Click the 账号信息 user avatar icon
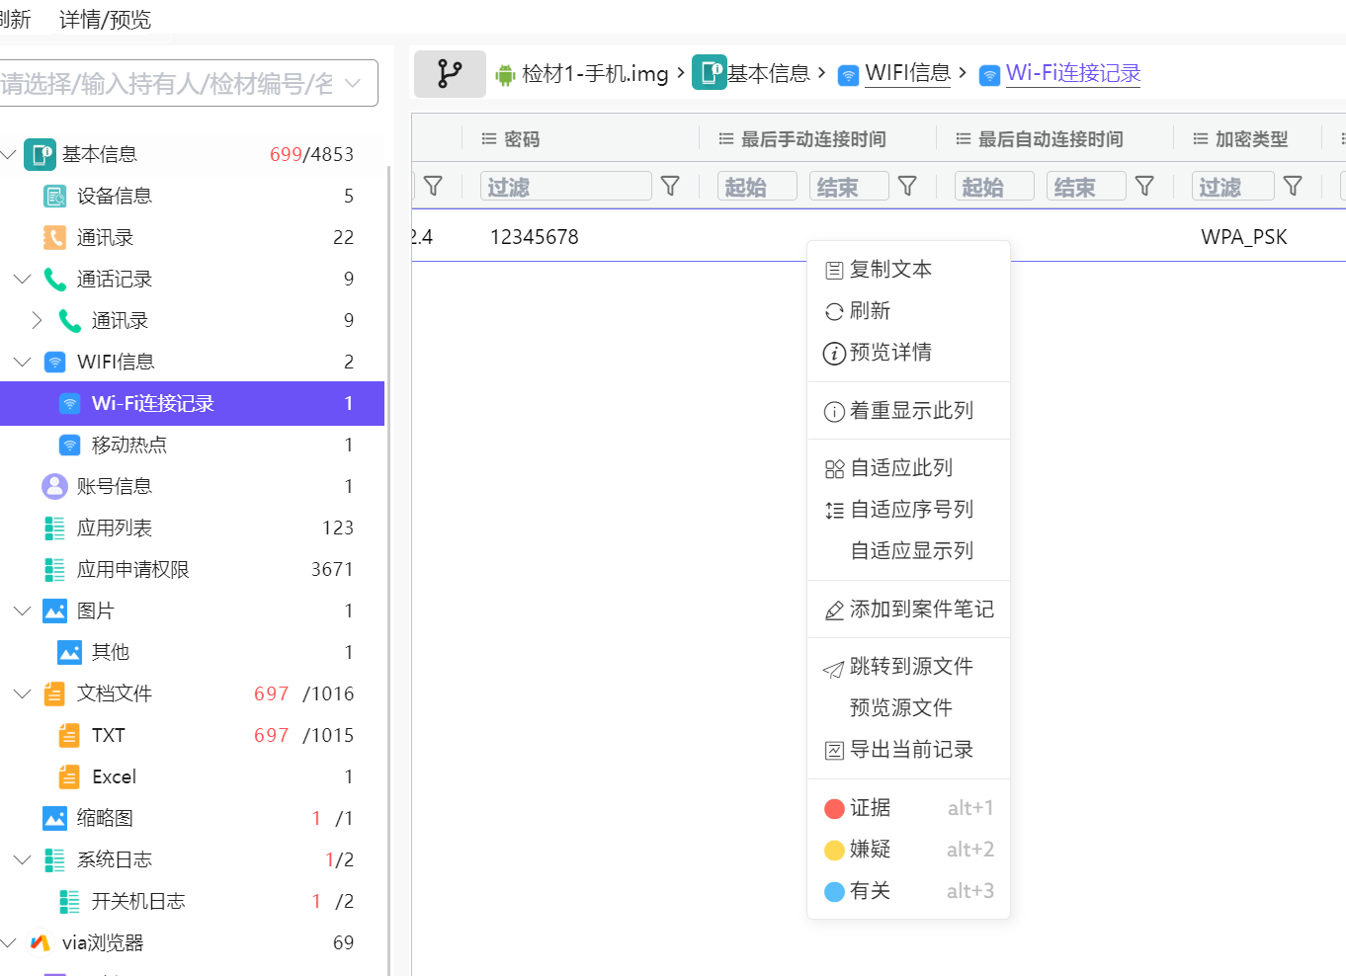 point(54,486)
